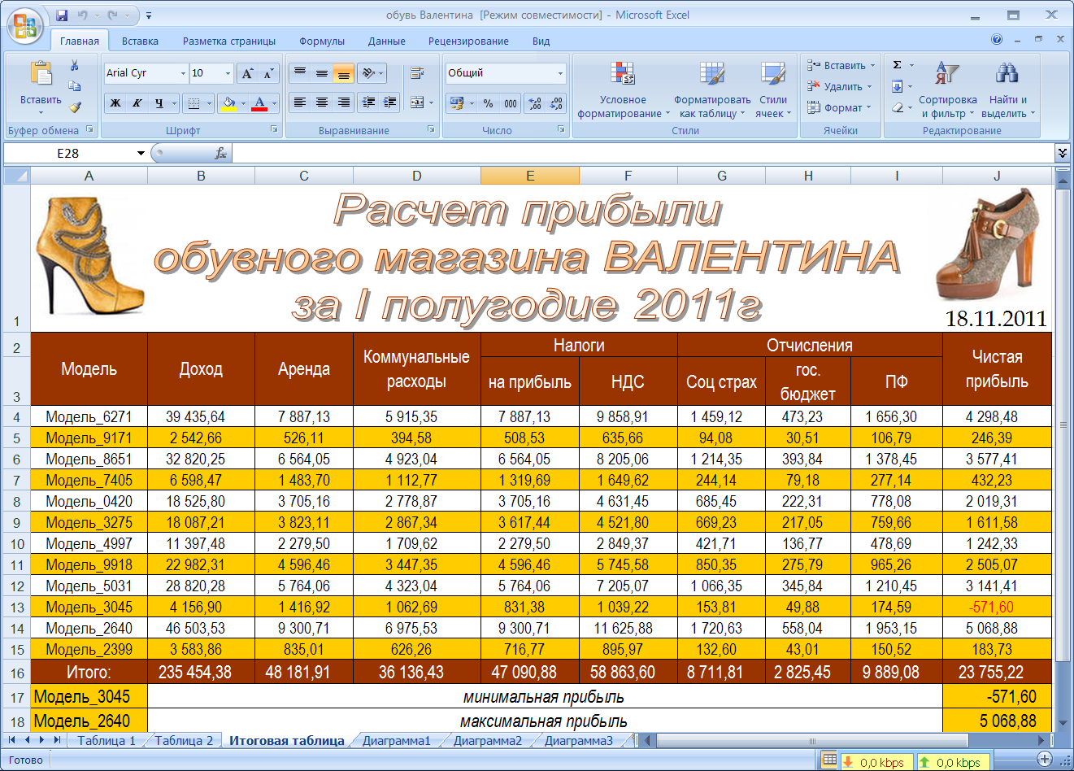Image resolution: width=1074 pixels, height=771 pixels.
Task: Click the zoom in plus at status bar
Action: pos(1045,759)
